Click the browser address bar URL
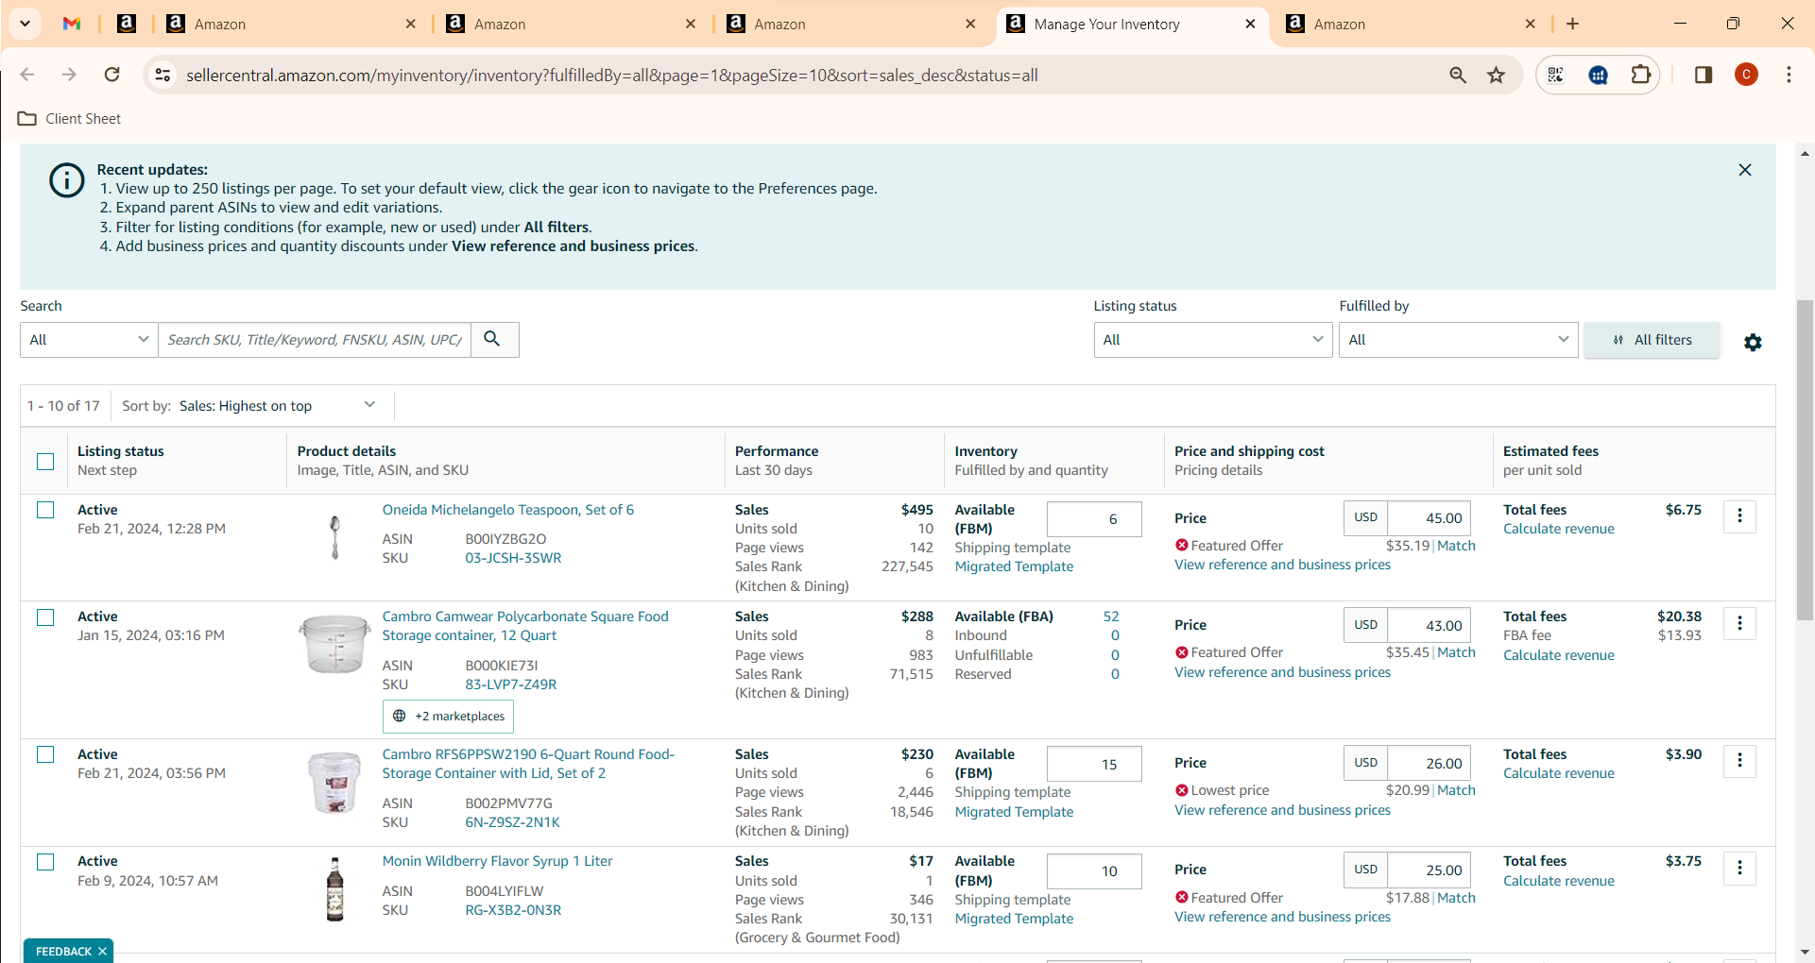 (x=612, y=76)
